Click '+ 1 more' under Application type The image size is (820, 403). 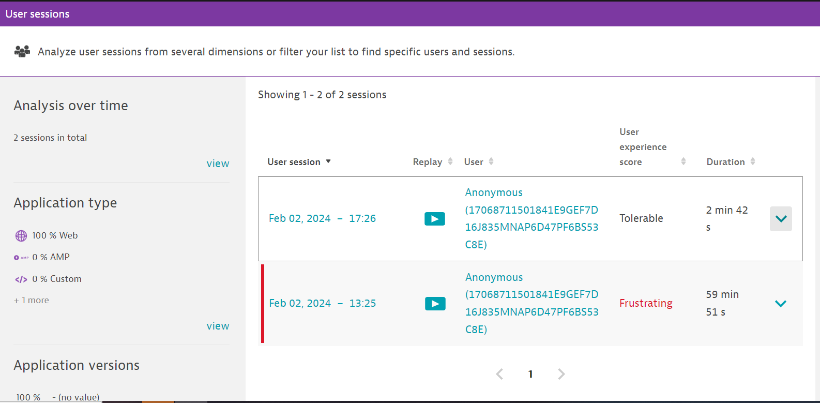(x=32, y=301)
